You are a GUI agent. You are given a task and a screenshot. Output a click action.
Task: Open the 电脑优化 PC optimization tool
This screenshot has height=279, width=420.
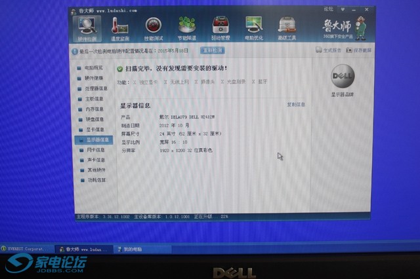pyautogui.click(x=253, y=29)
